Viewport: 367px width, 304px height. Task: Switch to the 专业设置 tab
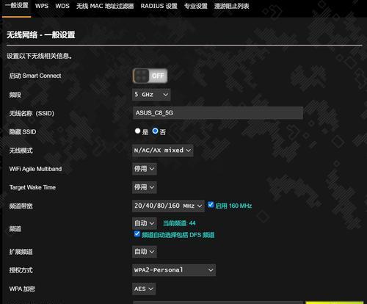click(x=196, y=6)
